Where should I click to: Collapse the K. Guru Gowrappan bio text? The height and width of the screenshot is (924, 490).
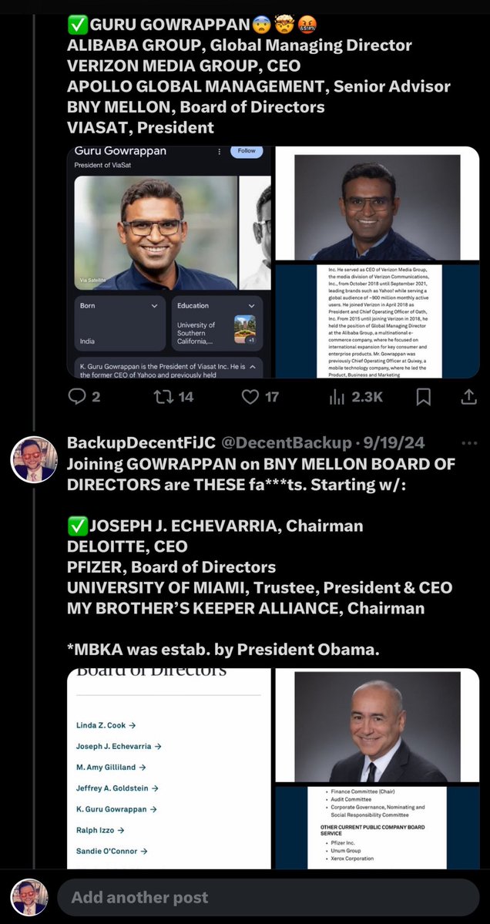[x=252, y=367]
